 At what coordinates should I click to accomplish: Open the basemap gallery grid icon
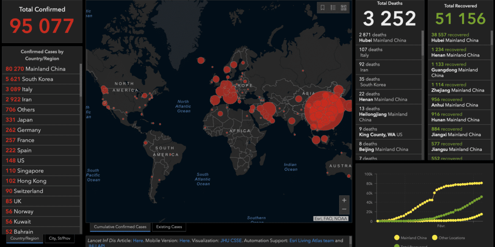click(344, 8)
